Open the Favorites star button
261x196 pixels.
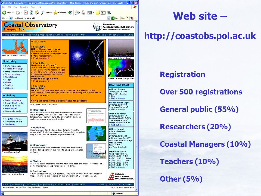(60, 13)
